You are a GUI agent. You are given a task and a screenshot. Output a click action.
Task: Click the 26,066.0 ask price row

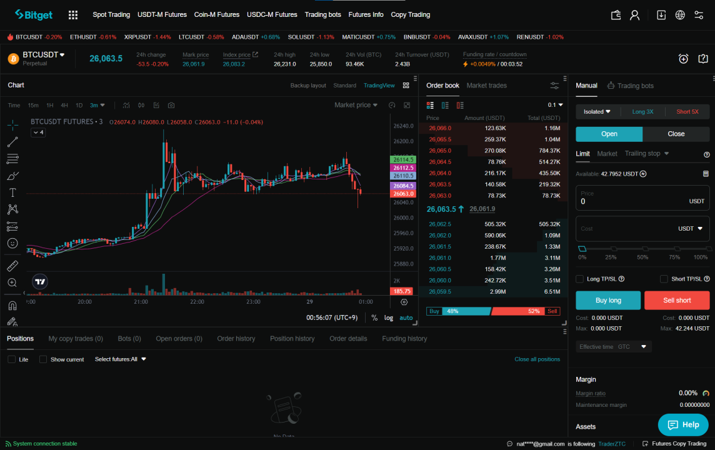[494, 128]
